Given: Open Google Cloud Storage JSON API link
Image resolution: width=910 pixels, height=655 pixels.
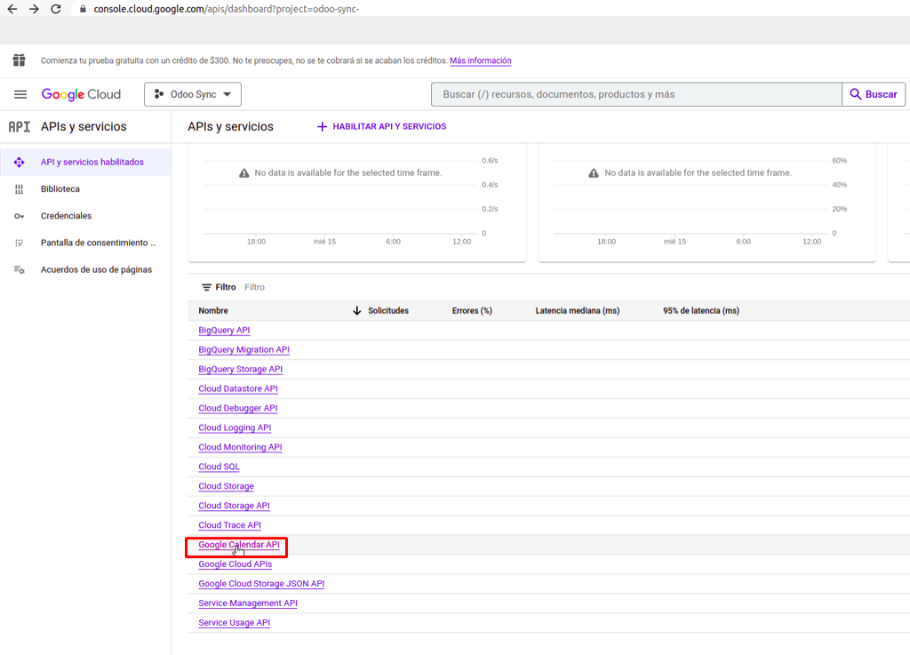Looking at the screenshot, I should [261, 584].
